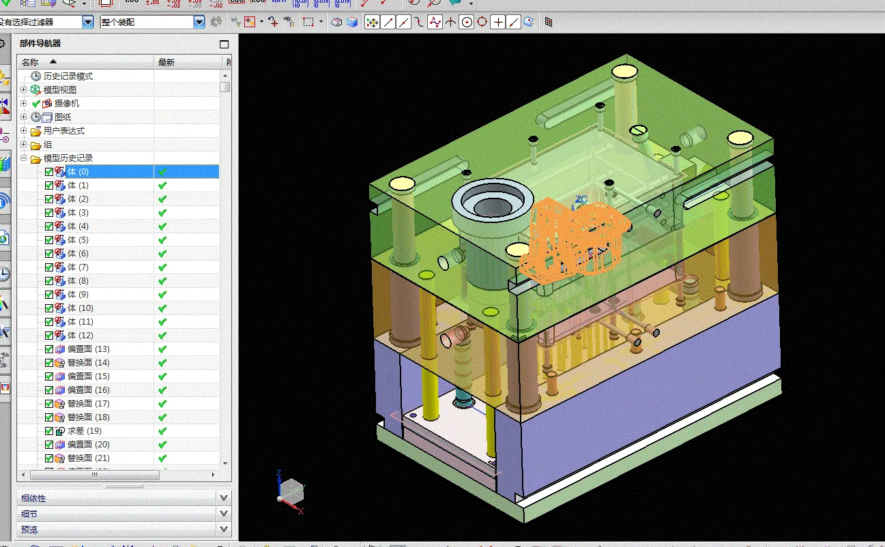Collapse the 模型历史记录 tree node
This screenshot has height=547, width=885.
click(x=24, y=158)
